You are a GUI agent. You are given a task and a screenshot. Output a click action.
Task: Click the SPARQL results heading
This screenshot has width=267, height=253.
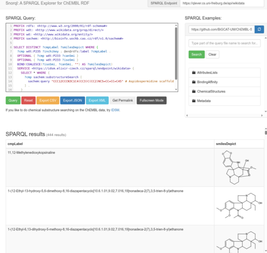click(25, 134)
